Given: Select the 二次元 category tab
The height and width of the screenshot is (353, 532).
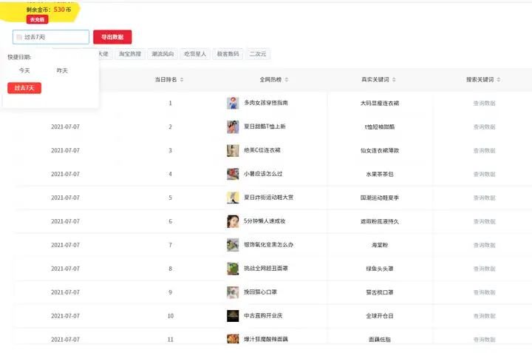Looking at the screenshot, I should pos(258,54).
